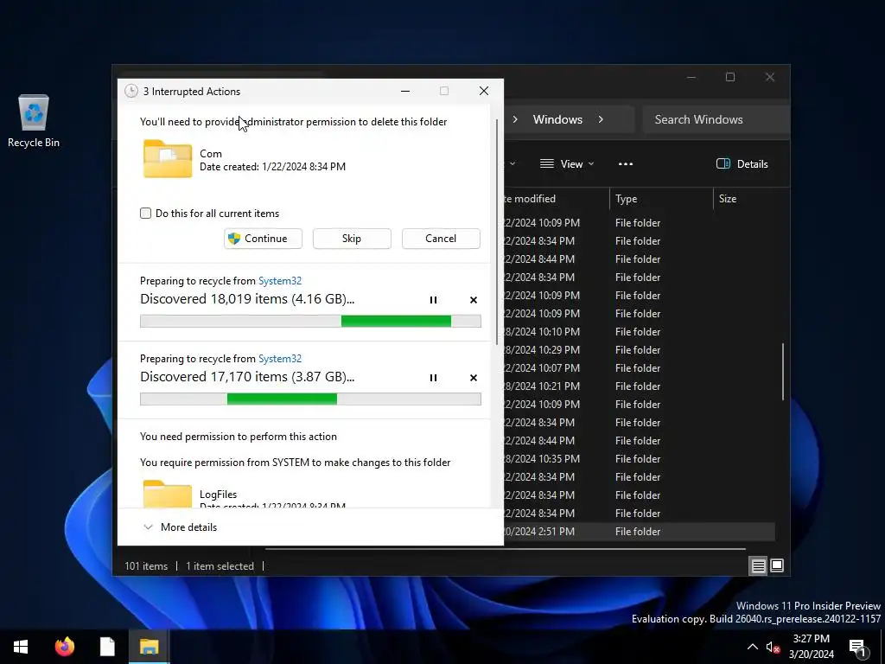Click the Explorer file list vertical scrollbar

[782, 372]
